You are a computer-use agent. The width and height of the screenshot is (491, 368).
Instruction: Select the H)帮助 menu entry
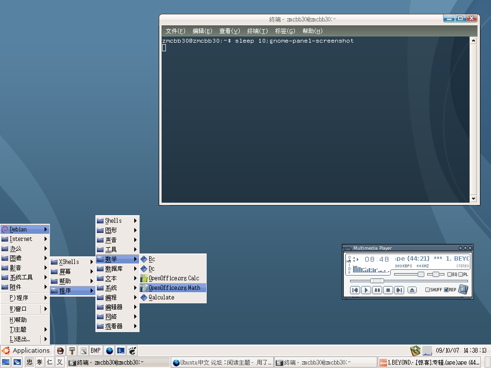point(25,320)
